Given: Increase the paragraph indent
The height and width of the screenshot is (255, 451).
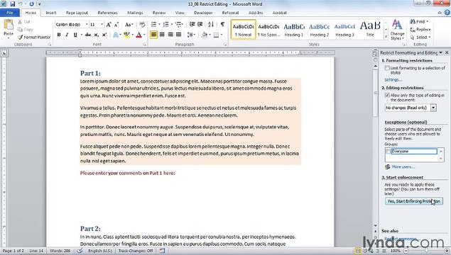Looking at the screenshot, I should click(x=200, y=24).
